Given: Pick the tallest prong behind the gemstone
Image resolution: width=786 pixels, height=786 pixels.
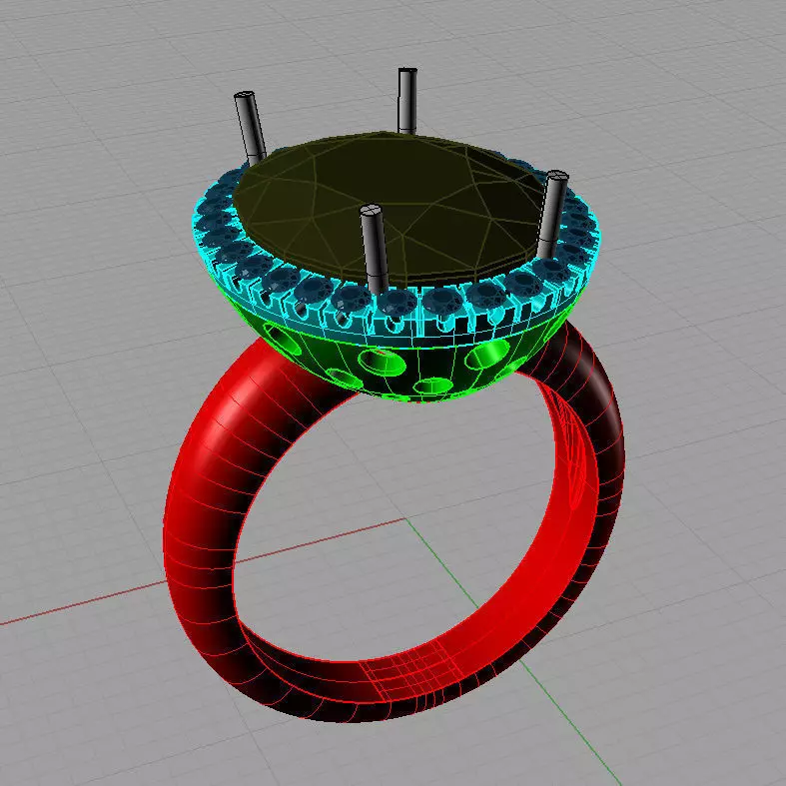Looking at the screenshot, I should [407, 101].
